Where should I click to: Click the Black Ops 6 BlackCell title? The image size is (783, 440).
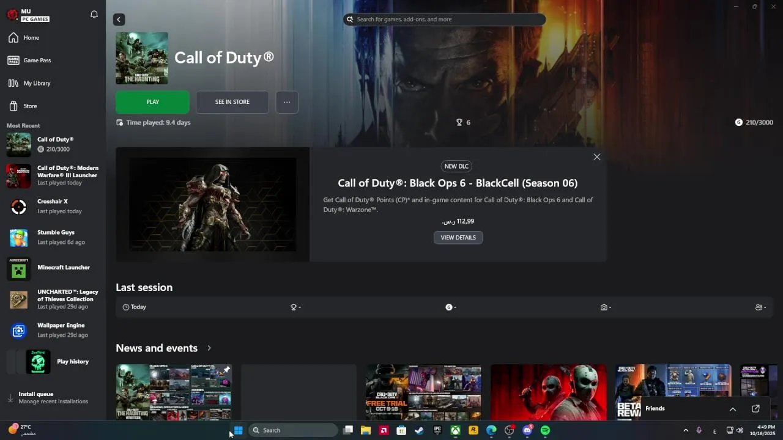pyautogui.click(x=458, y=183)
